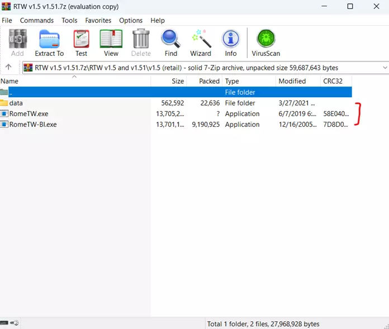Click the Add archive toolbar icon
Image resolution: width=389 pixels, height=329 pixels.
point(17,39)
